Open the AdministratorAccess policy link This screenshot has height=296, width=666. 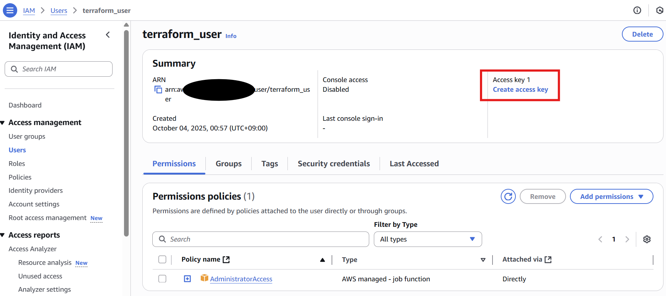tap(241, 279)
